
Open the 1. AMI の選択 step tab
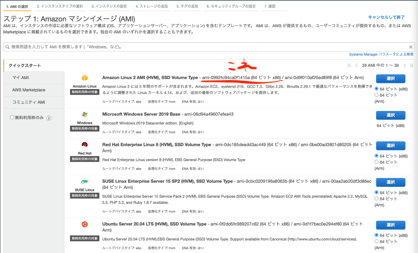pyautogui.click(x=17, y=6)
